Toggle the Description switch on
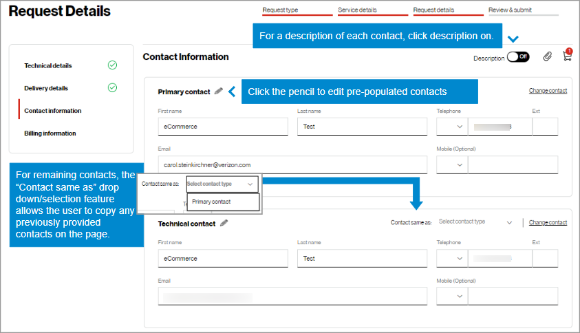This screenshot has width=580, height=333. (x=517, y=57)
